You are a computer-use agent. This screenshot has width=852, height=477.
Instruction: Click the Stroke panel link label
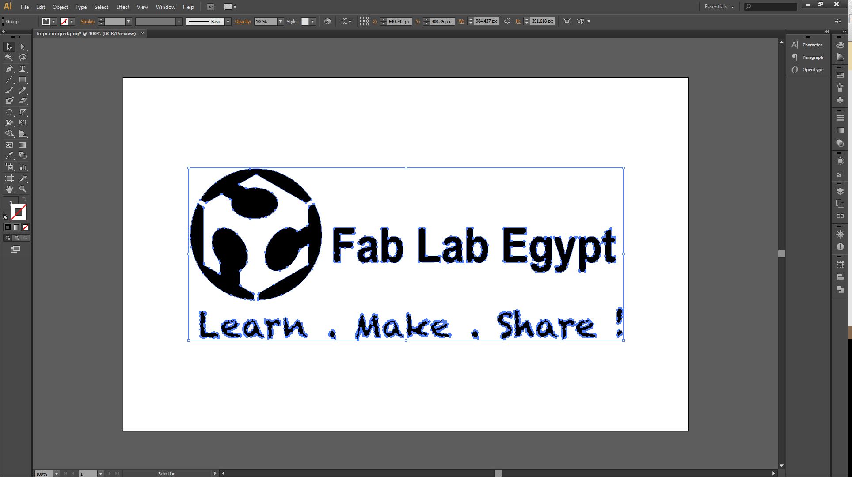coord(87,21)
